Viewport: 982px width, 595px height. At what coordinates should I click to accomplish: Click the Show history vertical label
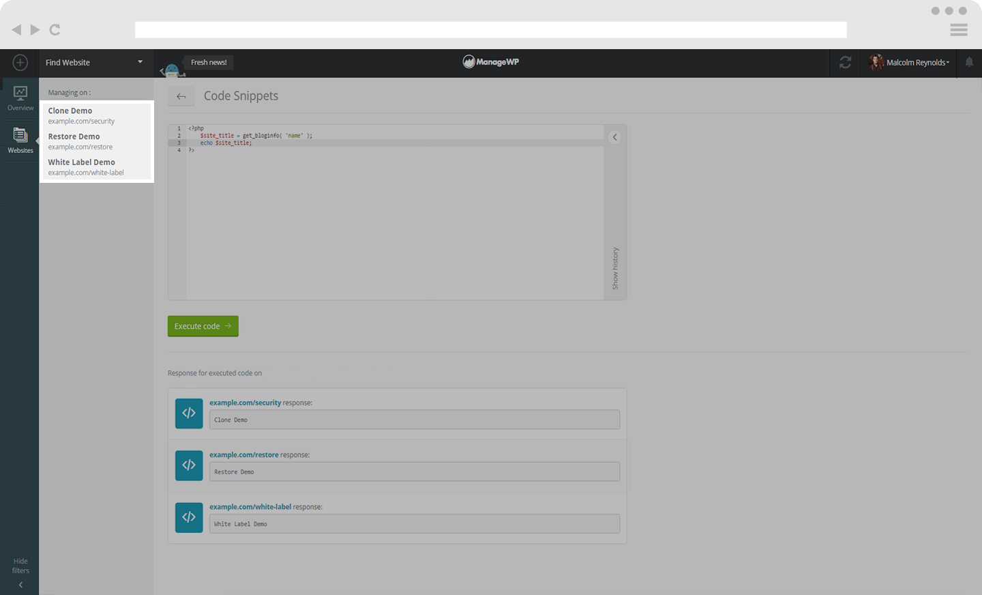pyautogui.click(x=615, y=268)
